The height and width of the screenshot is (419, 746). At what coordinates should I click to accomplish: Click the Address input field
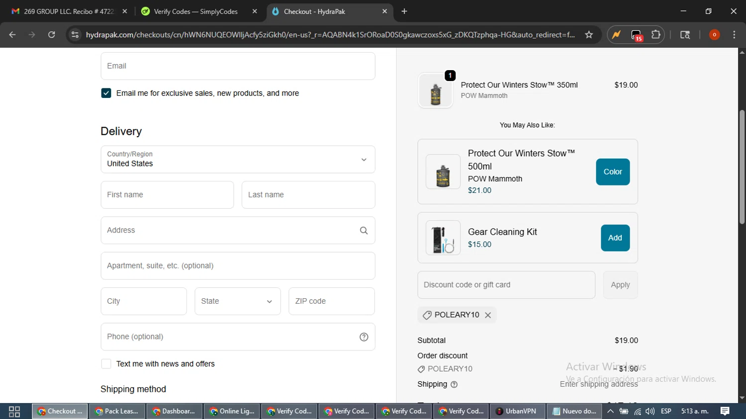click(238, 231)
